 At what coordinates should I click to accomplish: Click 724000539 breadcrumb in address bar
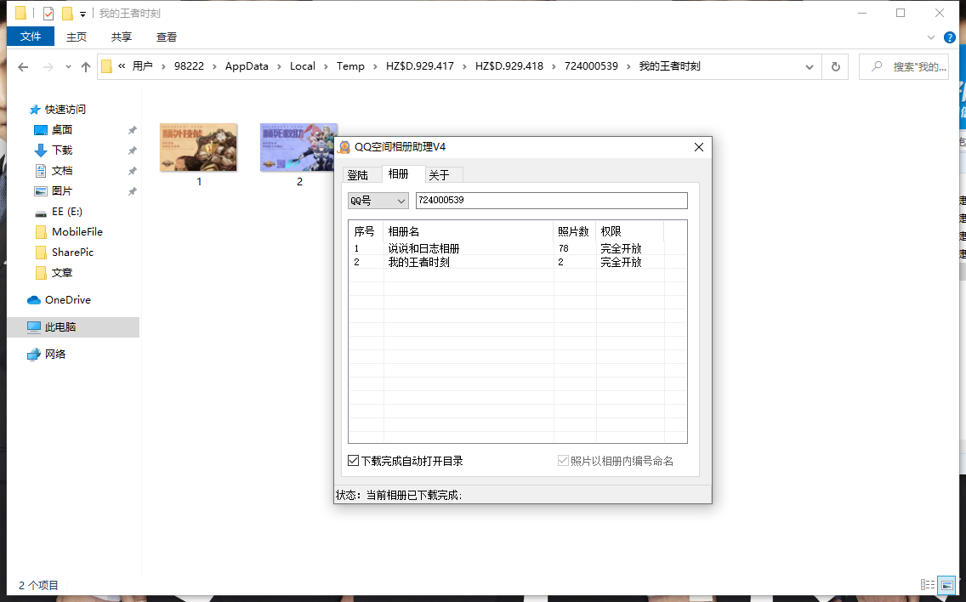pyautogui.click(x=591, y=66)
